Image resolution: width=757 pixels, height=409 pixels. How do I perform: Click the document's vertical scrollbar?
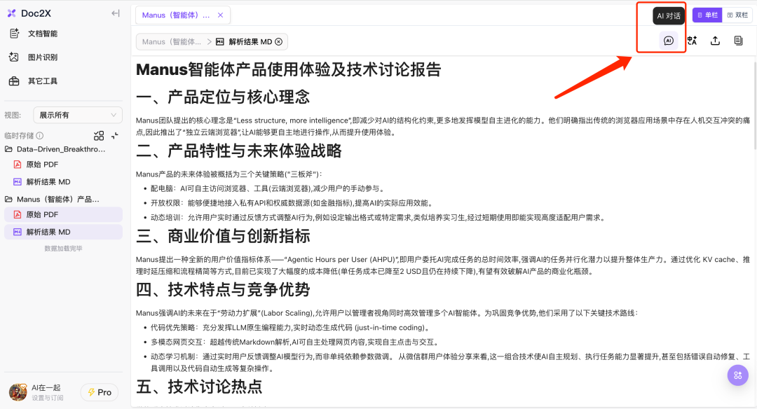(755, 106)
